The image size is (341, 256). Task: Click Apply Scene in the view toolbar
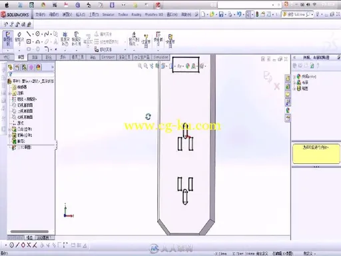click(194, 66)
